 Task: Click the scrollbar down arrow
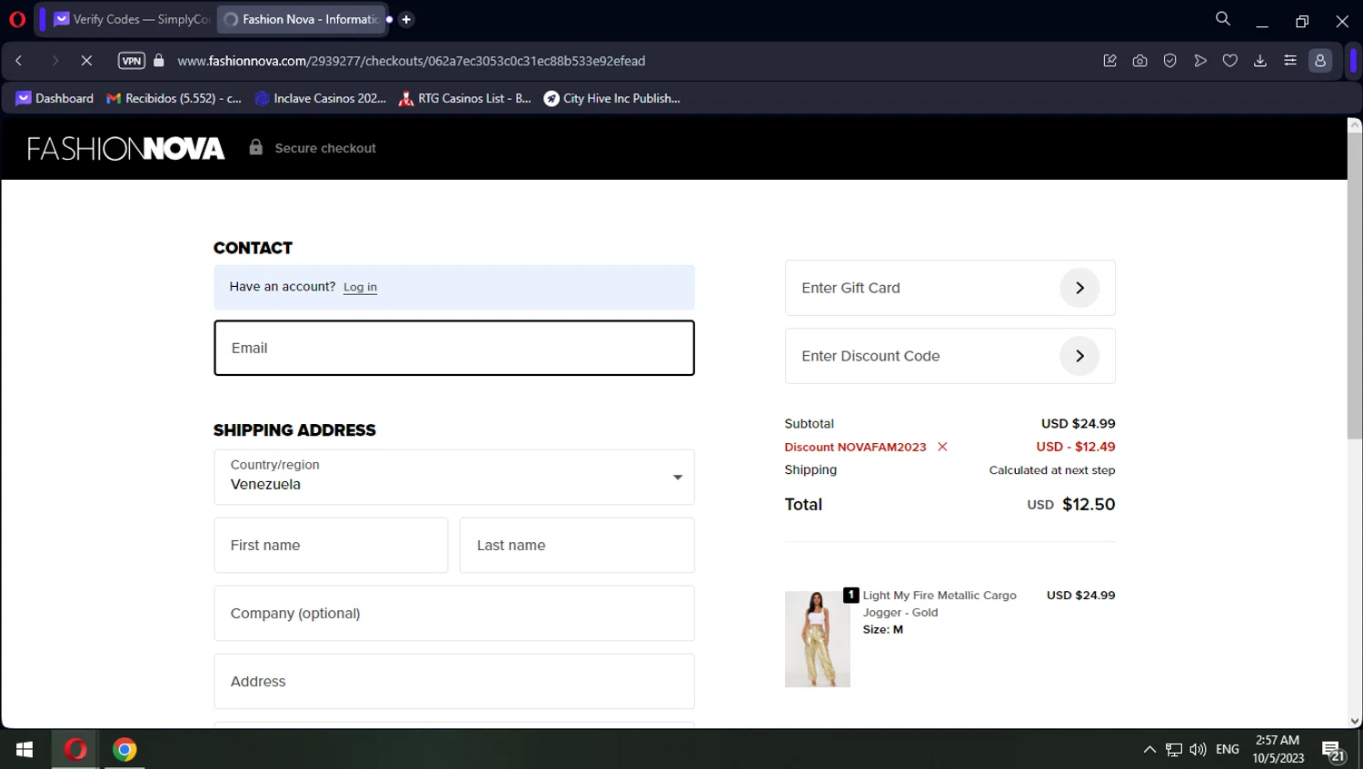[x=1355, y=721]
